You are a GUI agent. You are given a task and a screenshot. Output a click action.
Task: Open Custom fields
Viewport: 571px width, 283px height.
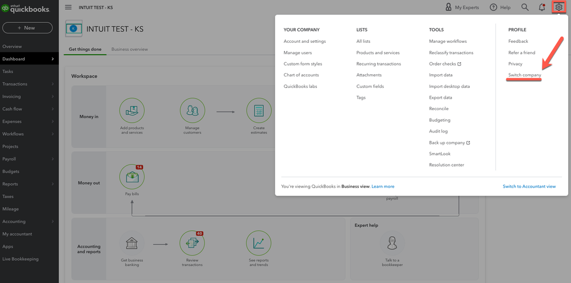point(370,87)
